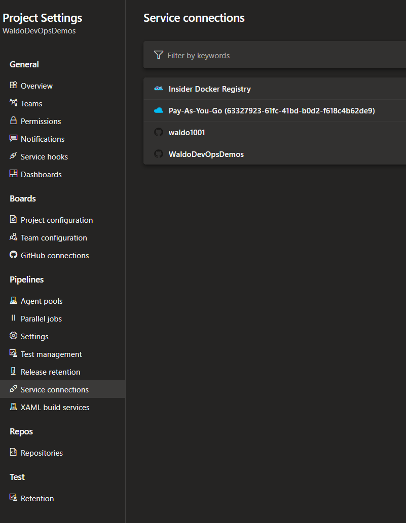Click the Team configuration icon

coord(13,237)
